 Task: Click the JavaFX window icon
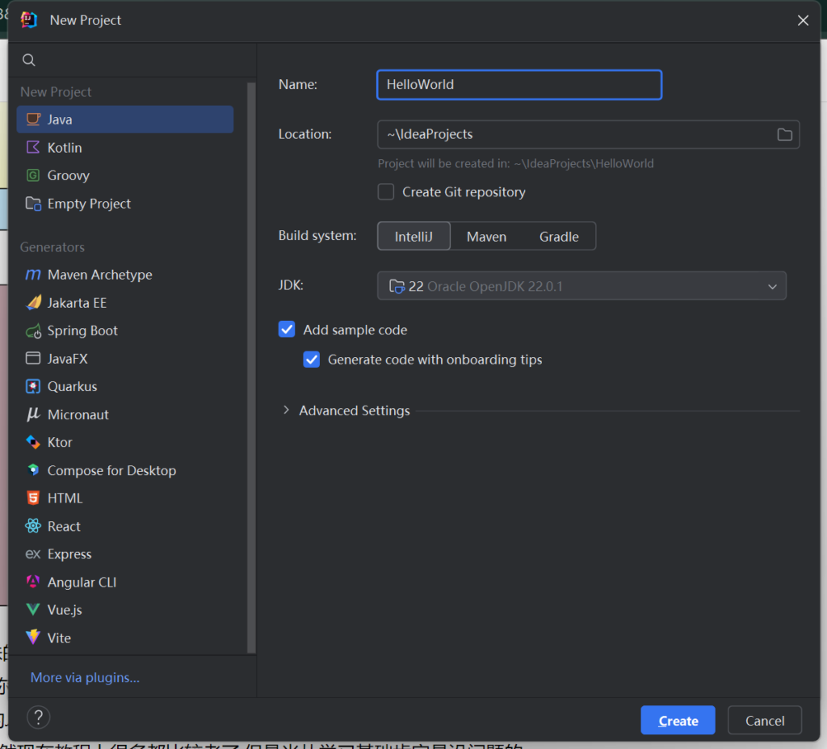pos(33,359)
